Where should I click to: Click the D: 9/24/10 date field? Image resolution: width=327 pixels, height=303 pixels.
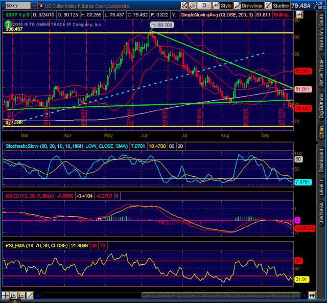point(43,15)
